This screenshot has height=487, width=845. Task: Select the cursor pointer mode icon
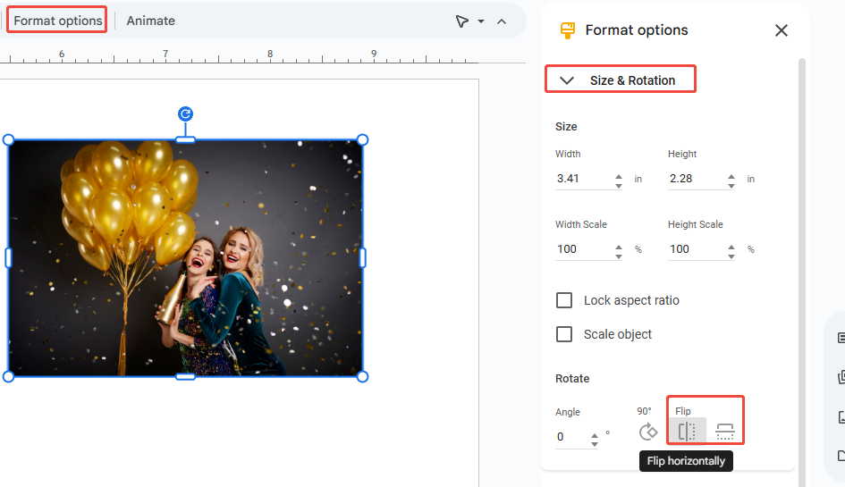coord(461,21)
